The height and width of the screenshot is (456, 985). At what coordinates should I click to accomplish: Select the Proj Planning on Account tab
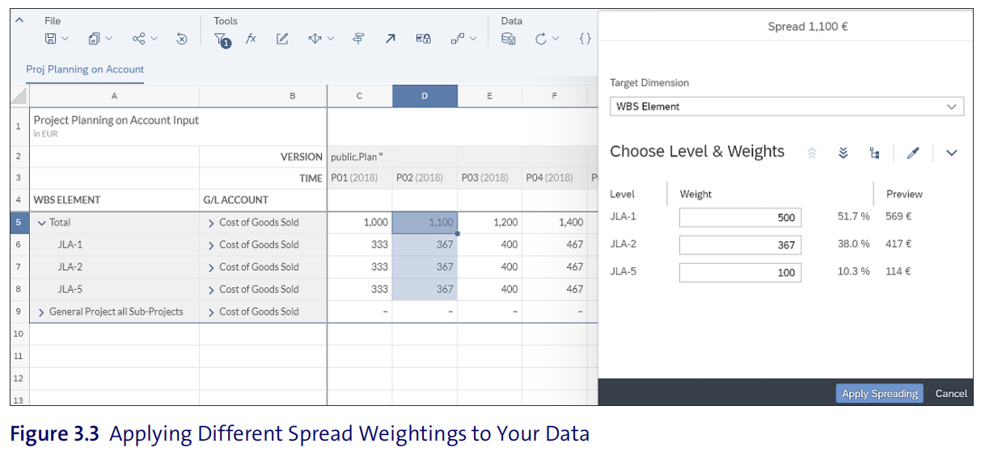point(85,69)
